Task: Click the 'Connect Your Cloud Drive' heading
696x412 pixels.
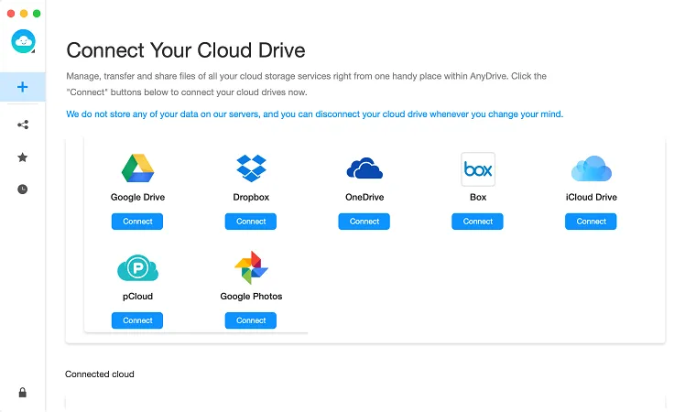Action: [x=186, y=50]
